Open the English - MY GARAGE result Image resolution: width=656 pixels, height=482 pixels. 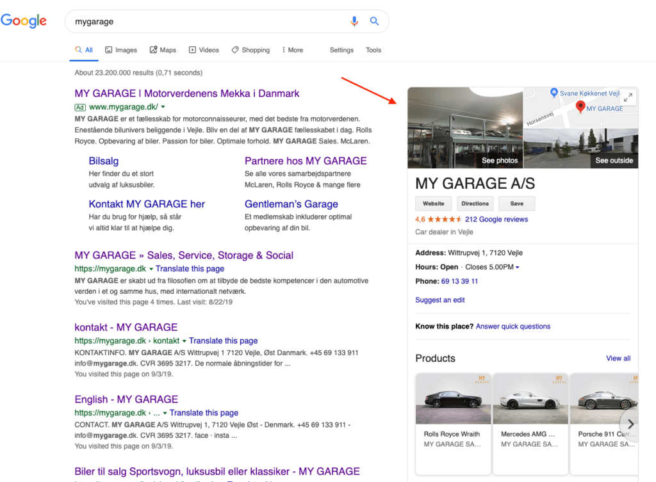[126, 399]
